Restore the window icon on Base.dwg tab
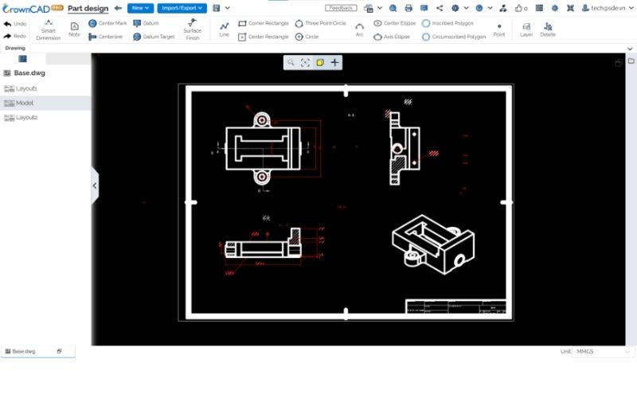637x398 pixels. point(59,351)
